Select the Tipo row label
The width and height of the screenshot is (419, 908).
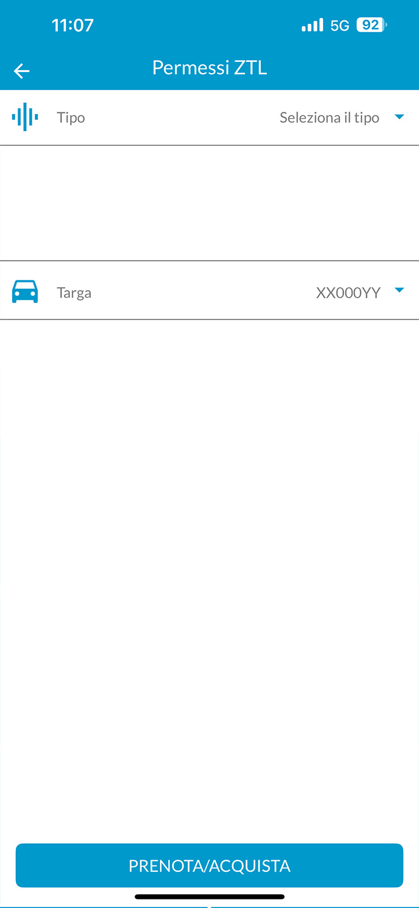(71, 117)
